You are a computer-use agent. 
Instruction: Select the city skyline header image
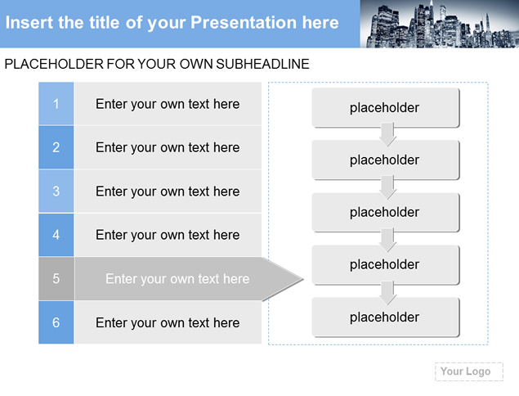(x=439, y=24)
